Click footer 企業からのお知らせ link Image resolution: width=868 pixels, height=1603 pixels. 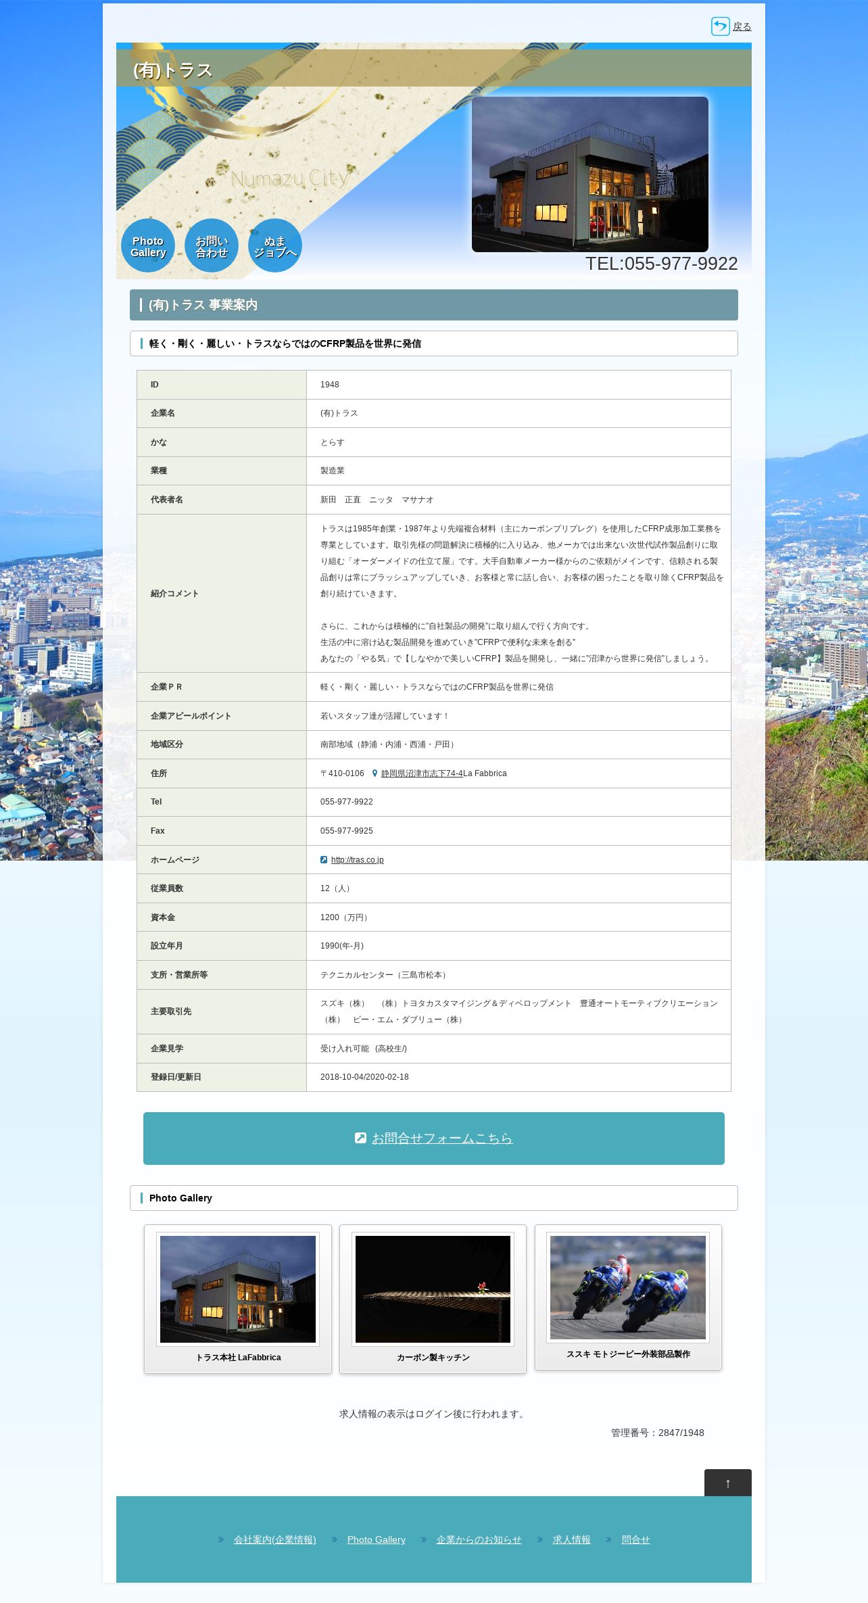point(479,1539)
